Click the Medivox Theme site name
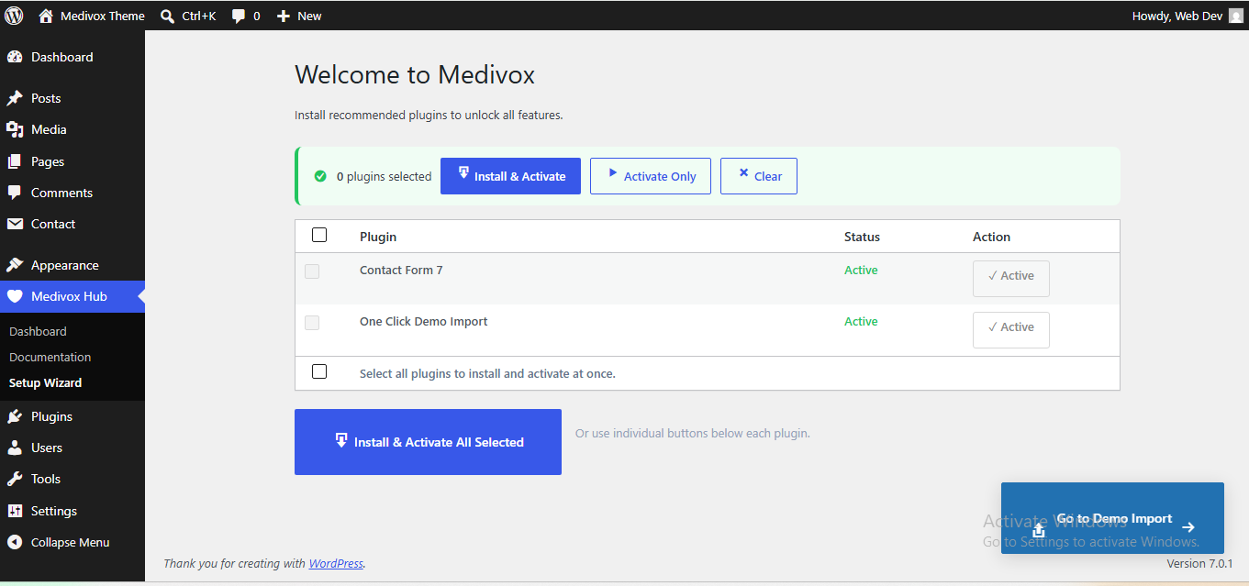This screenshot has width=1249, height=586. (103, 16)
